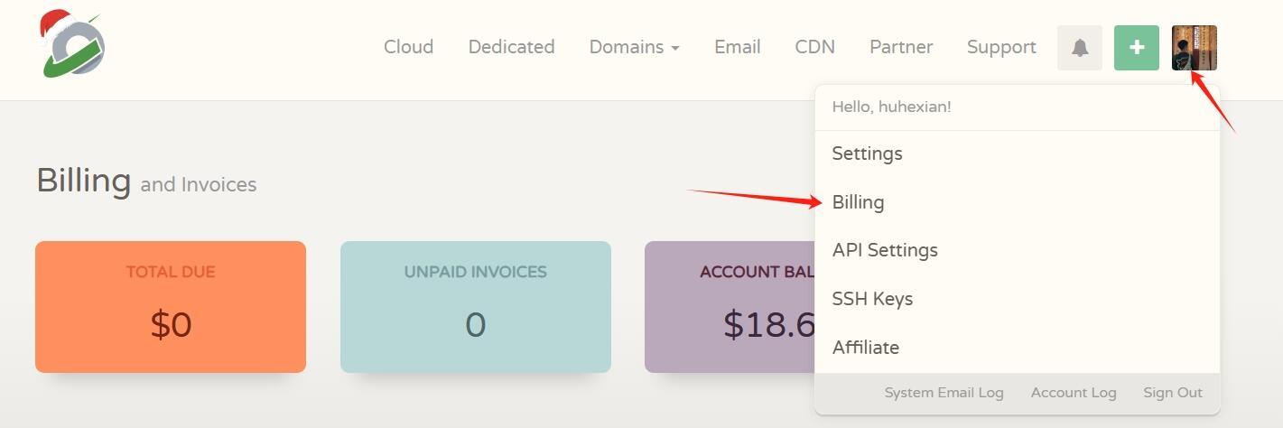Click Support in the top navigation

(x=1001, y=47)
